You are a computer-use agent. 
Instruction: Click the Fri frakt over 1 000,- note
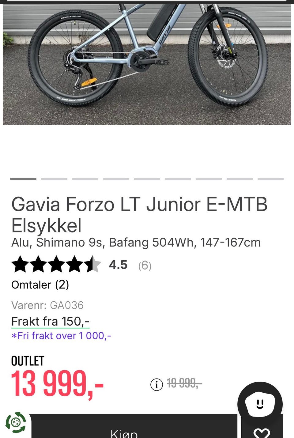pyautogui.click(x=61, y=336)
